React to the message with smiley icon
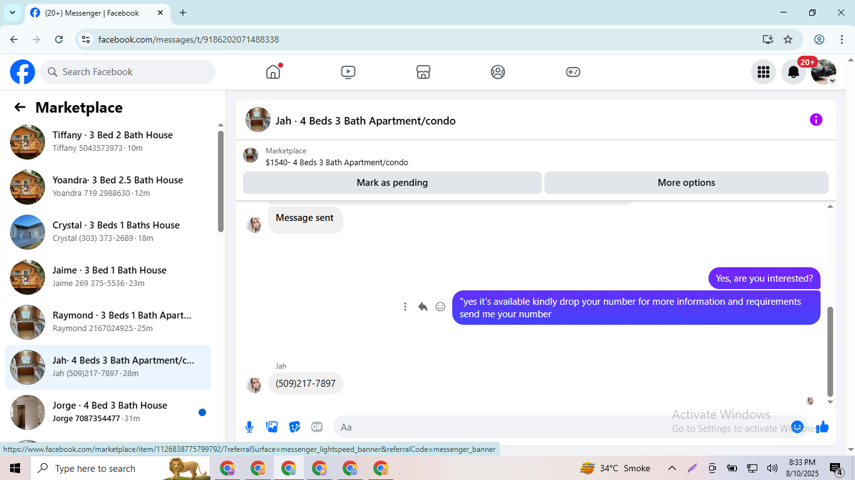 click(x=440, y=307)
